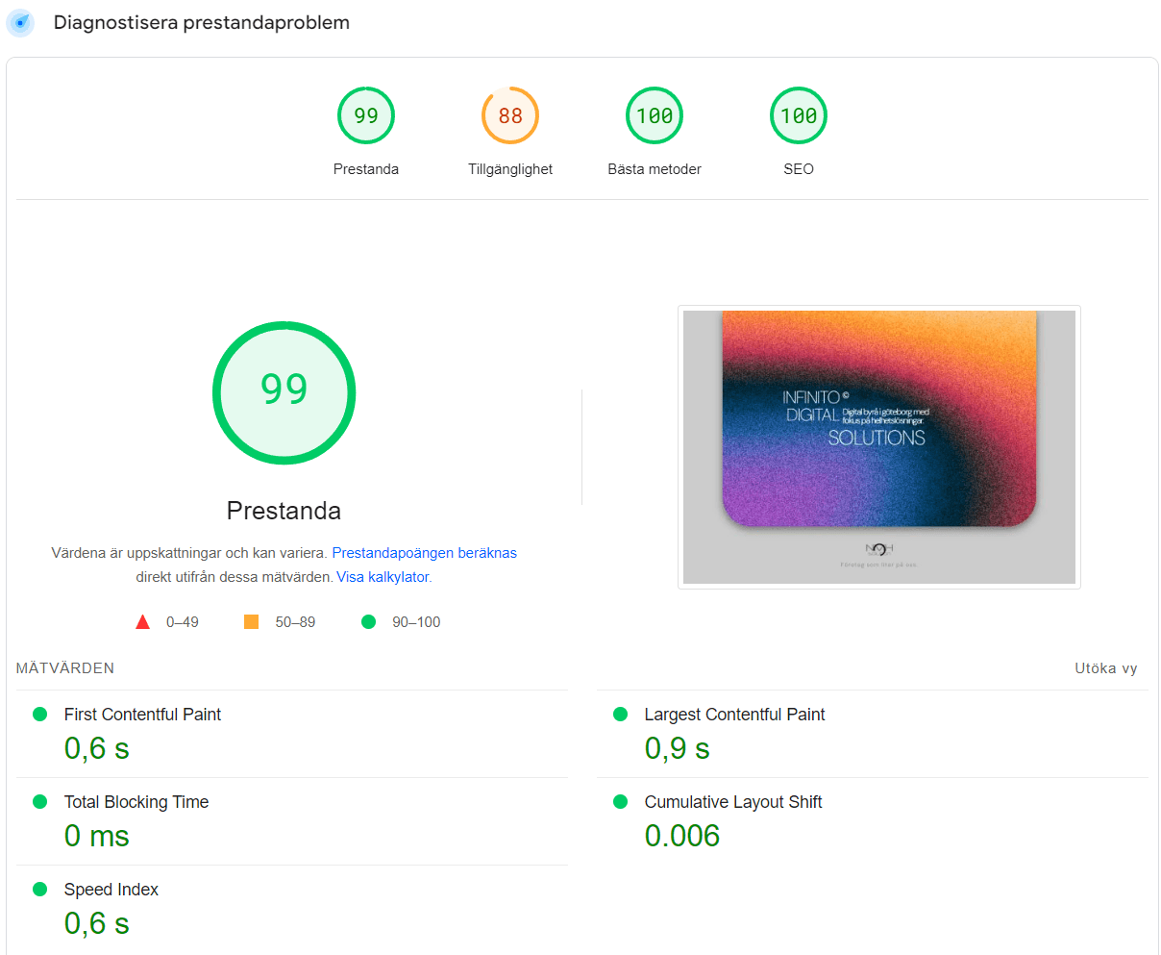Click the Tillgänglighet category label
The image size is (1161, 955).
coord(510,169)
